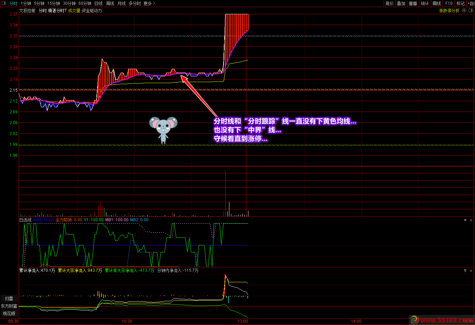The image size is (475, 325).
Task: Close the 日迅线 indicator panel
Action: [471, 220]
